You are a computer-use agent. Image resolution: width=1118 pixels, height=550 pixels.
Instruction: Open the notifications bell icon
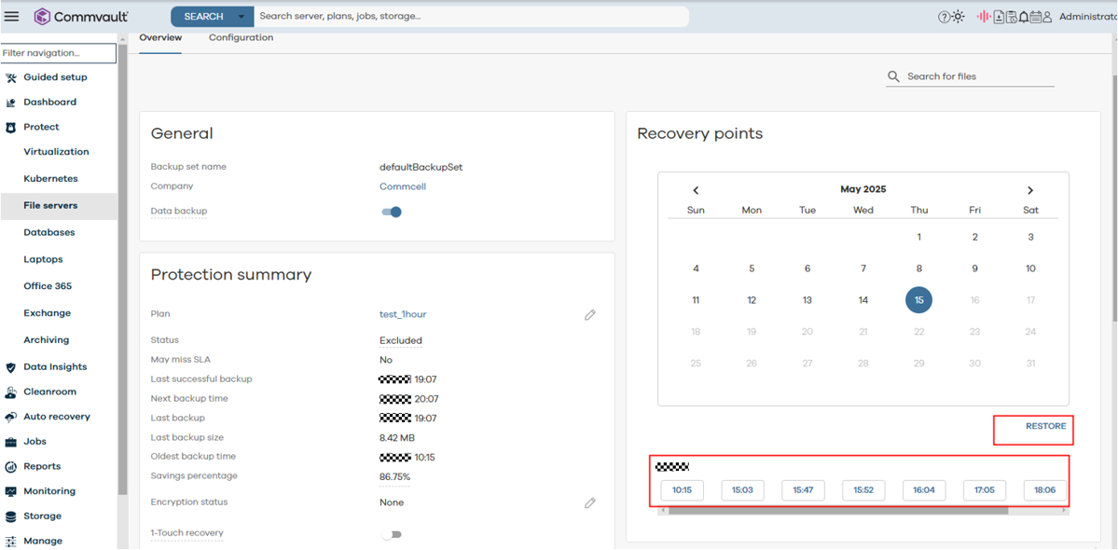pyautogui.click(x=1024, y=17)
